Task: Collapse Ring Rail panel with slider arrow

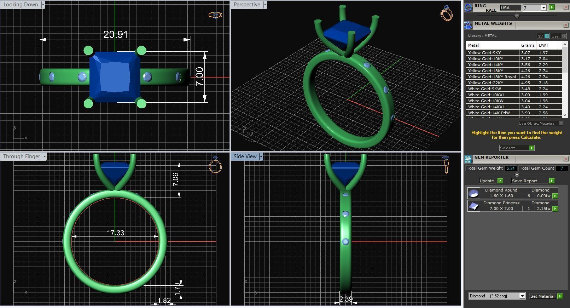Action: click(517, 16)
